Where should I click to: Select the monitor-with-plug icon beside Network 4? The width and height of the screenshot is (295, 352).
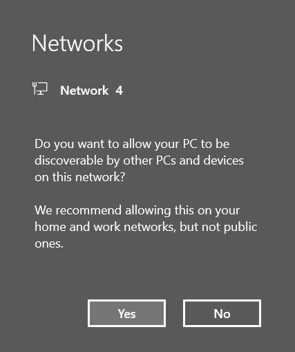click(x=40, y=89)
